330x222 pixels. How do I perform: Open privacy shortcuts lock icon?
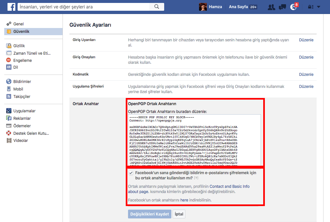coord(311,7)
